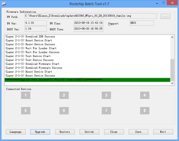179x141 pixels.
Task: Select the green Upgrade Done Success log line
Action: tap(87, 80)
